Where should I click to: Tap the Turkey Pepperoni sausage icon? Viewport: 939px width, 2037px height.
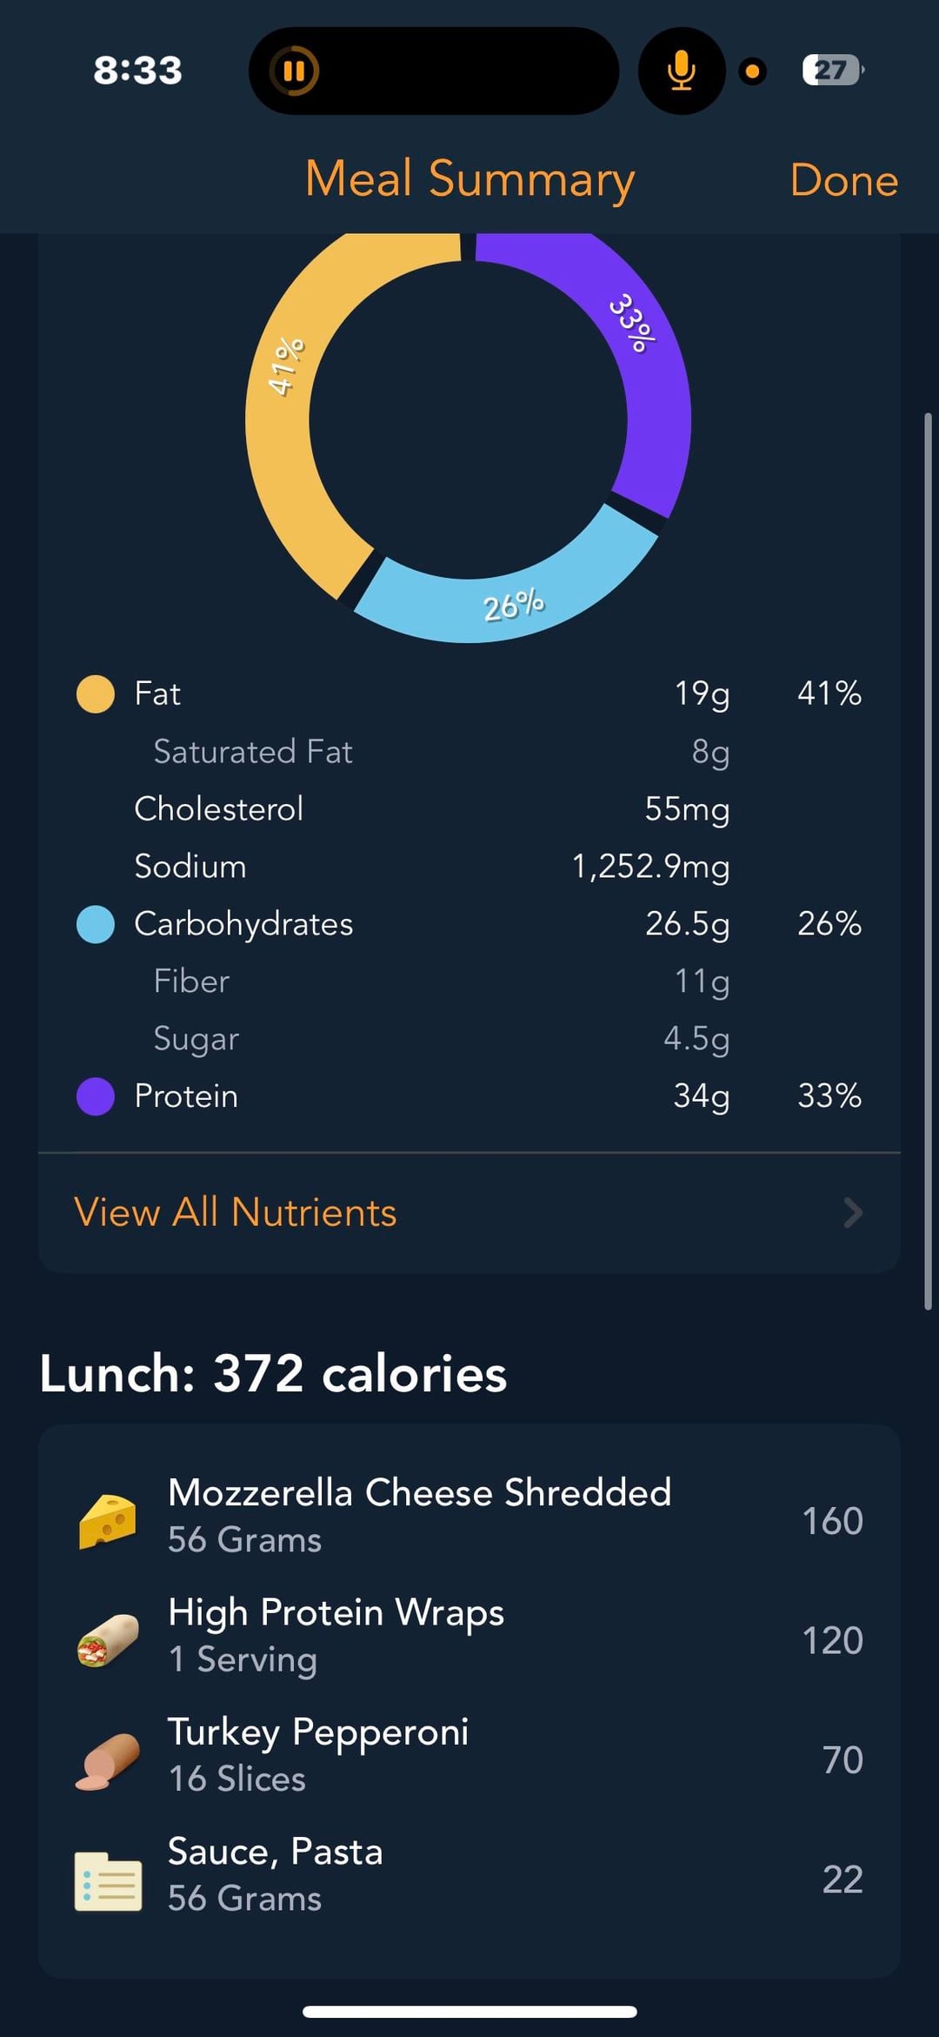tap(108, 1760)
